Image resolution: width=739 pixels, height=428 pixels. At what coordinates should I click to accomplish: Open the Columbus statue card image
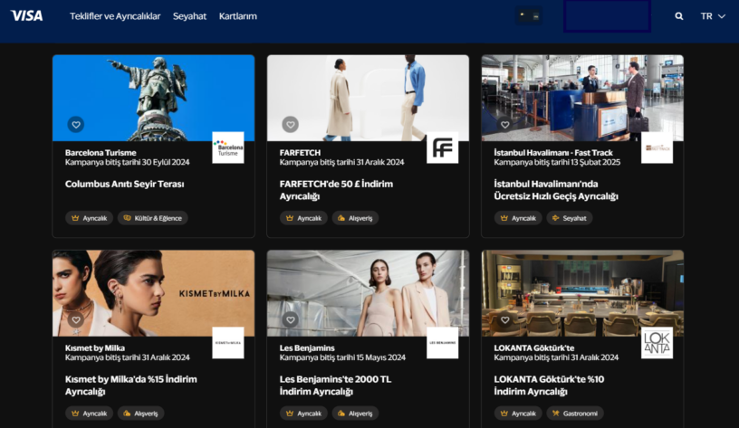point(153,98)
